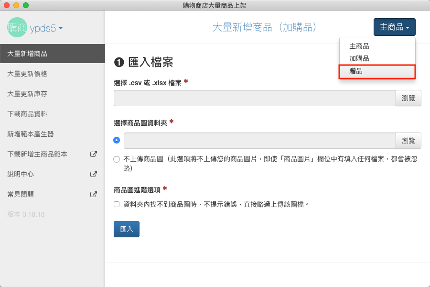430x287 pixels.
Task: Click external link icon beside 說明中心
Action: 94,174
